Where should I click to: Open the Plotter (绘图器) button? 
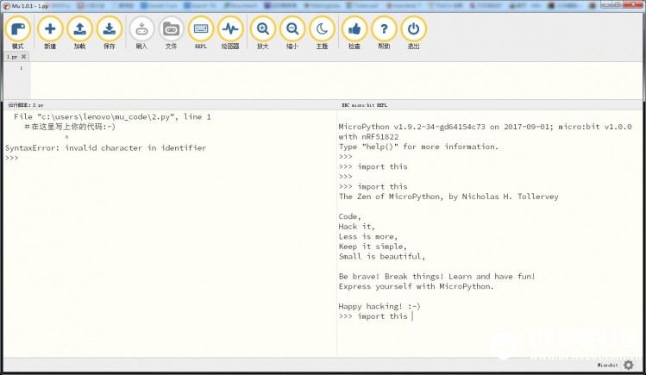coord(230,33)
